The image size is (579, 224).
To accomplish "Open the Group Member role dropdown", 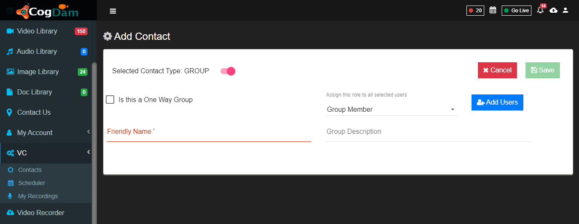I will [x=392, y=109].
